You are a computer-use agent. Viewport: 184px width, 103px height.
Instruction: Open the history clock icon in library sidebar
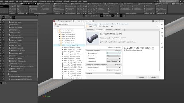pyautogui.click(x=162, y=25)
